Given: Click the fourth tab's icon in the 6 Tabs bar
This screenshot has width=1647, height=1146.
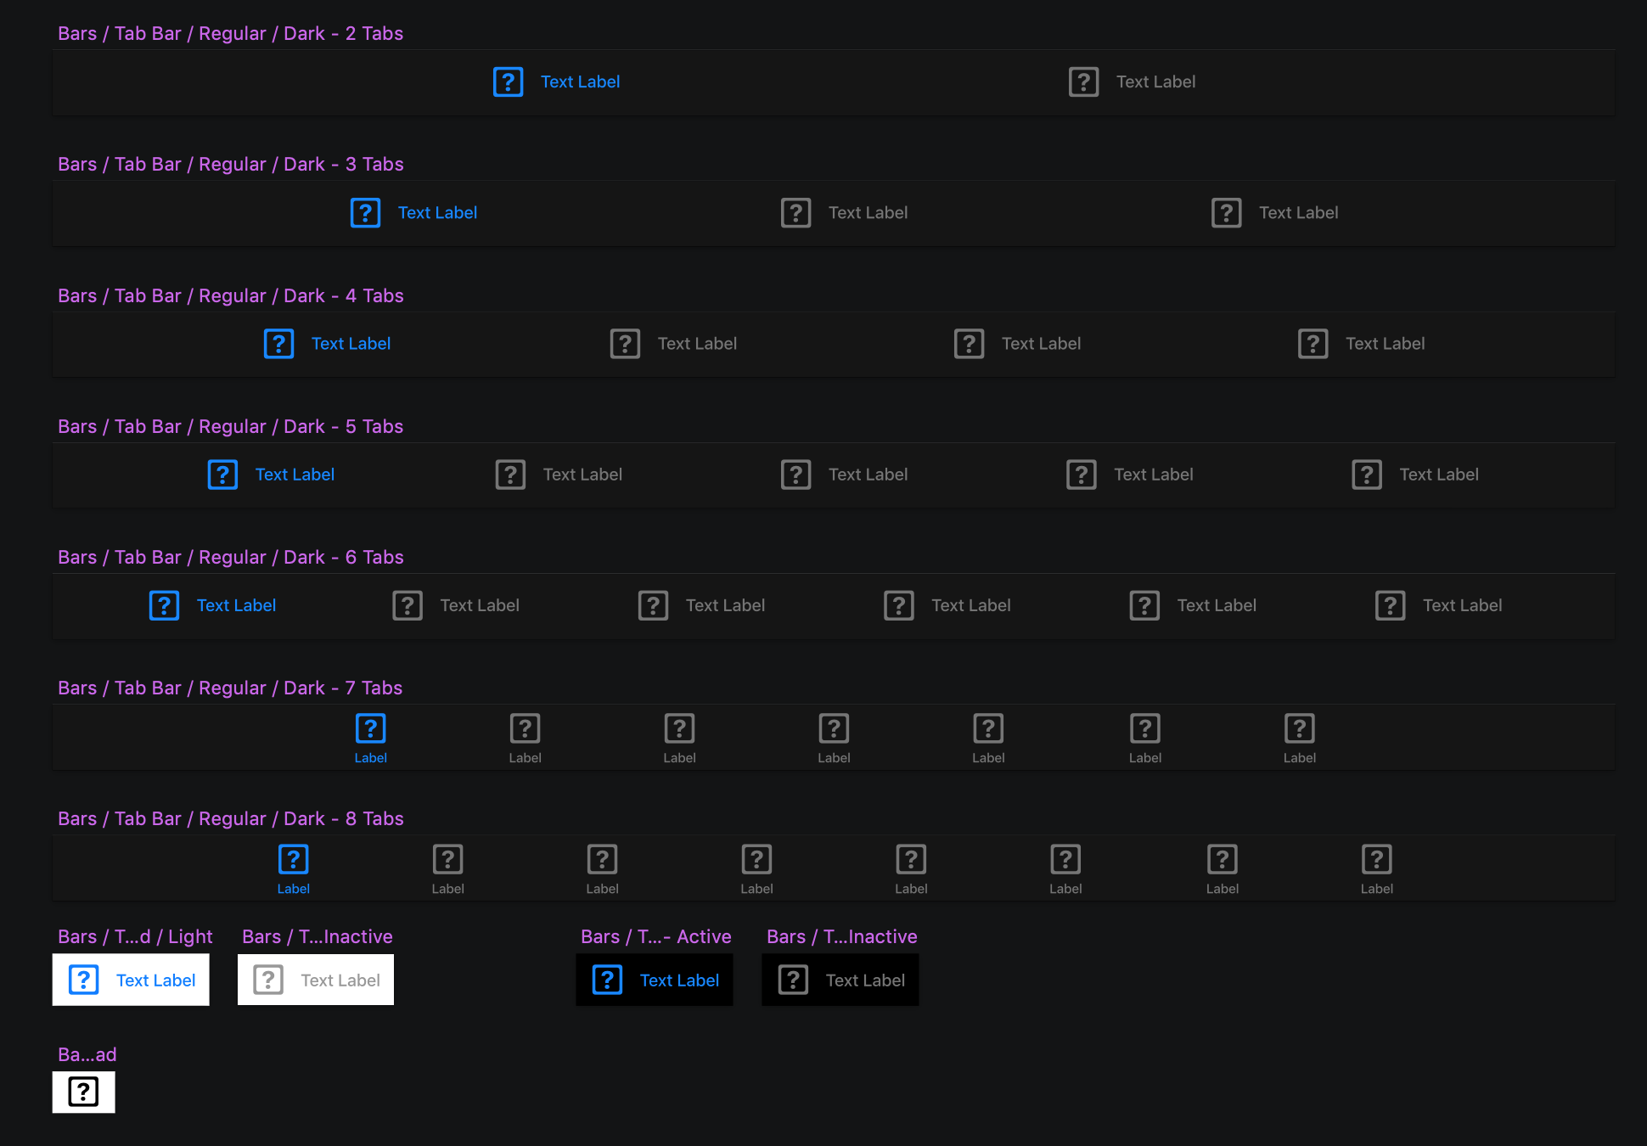Looking at the screenshot, I should 898,605.
